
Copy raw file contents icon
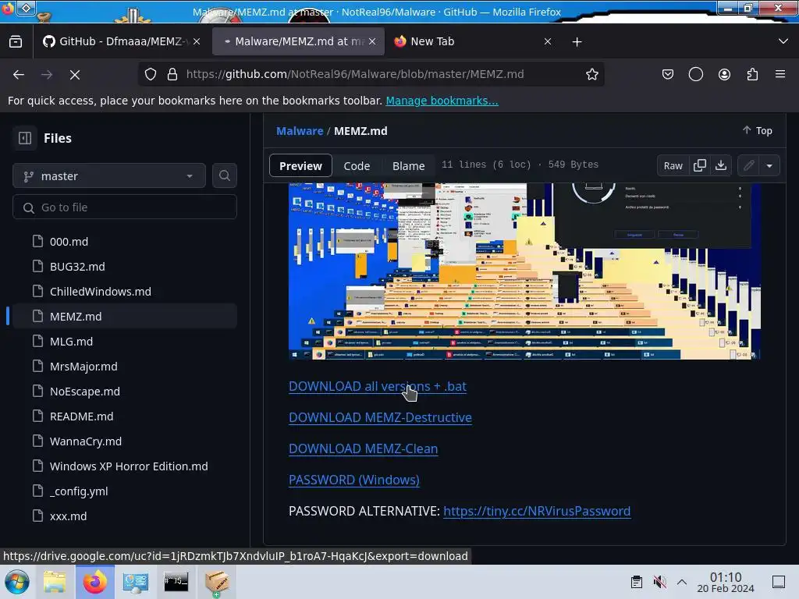coord(700,165)
